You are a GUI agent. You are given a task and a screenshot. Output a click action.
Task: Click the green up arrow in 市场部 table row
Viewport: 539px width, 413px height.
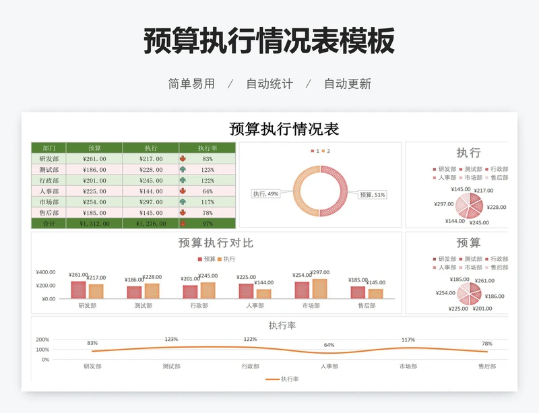(183, 202)
